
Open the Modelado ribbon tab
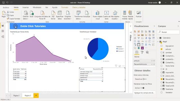pyautogui.click(x=37, y=8)
